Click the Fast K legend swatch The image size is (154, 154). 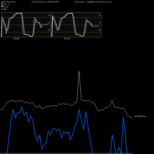(2, 6)
